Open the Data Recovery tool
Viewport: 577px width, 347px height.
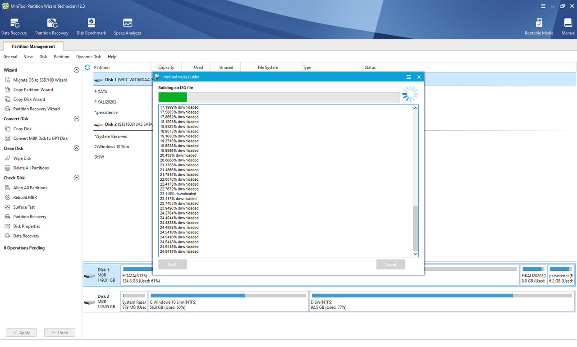[14, 27]
